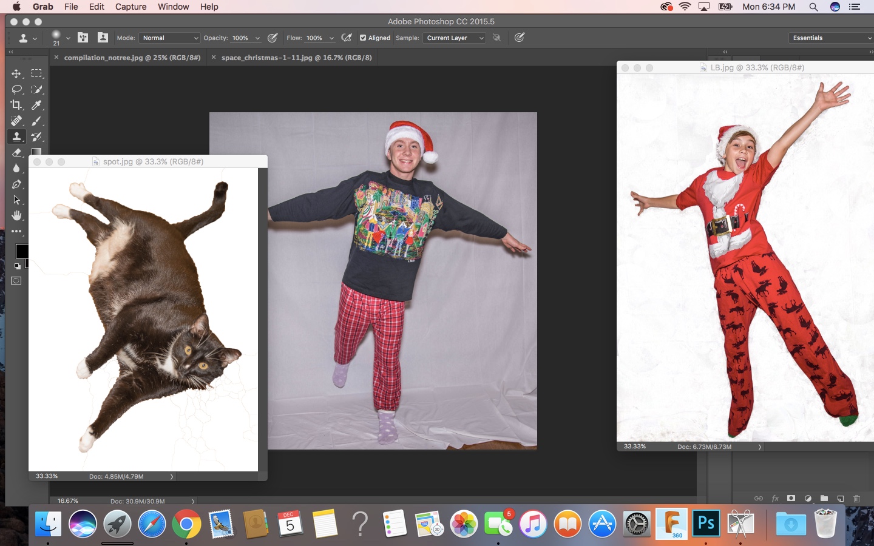The height and width of the screenshot is (546, 874).
Task: Uncheck the Aligned checkbox
Action: pyautogui.click(x=363, y=38)
